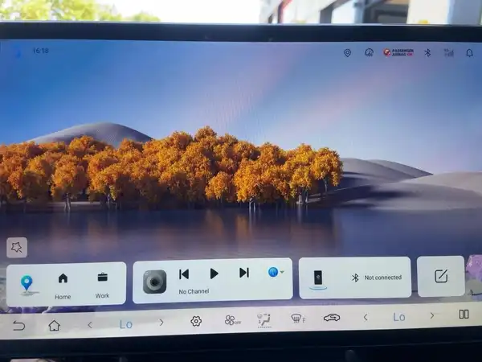The image size is (482, 362).
Task: Toggle the air recirculation car icon
Action: (x=332, y=318)
